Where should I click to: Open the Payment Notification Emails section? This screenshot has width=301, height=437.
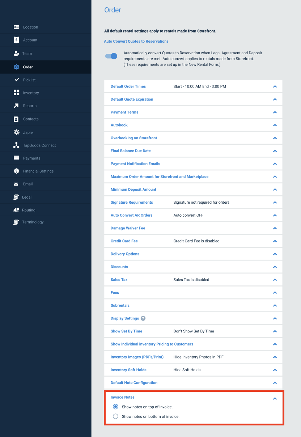tap(193, 164)
